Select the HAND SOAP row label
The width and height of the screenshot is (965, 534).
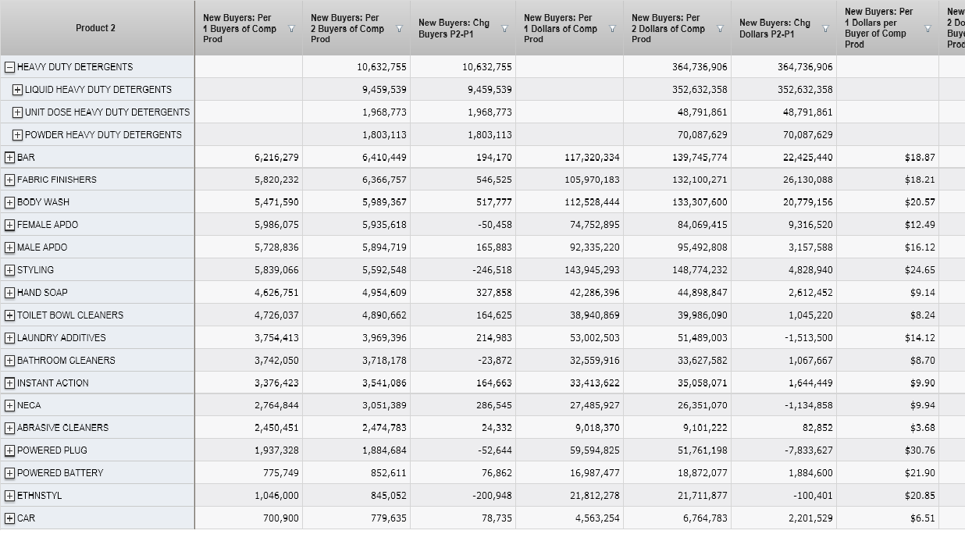(x=42, y=293)
